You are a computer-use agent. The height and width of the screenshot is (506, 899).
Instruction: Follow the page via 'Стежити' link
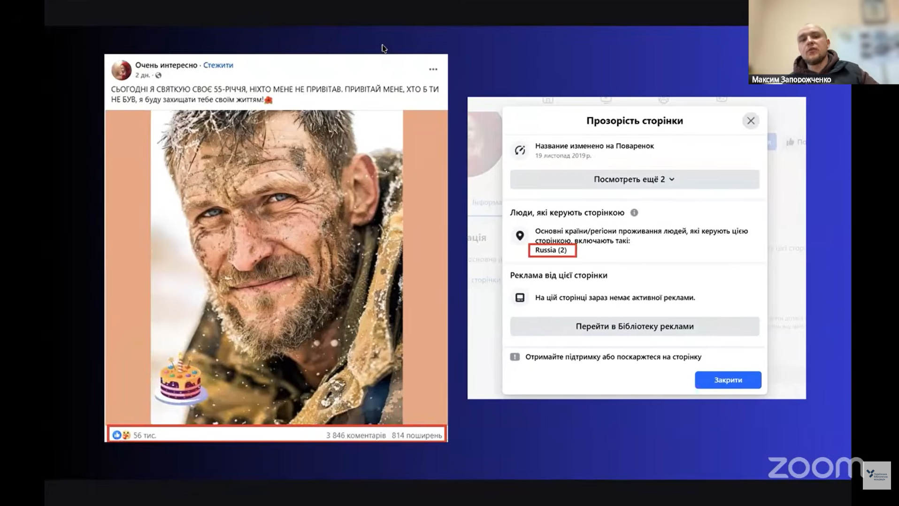(218, 65)
